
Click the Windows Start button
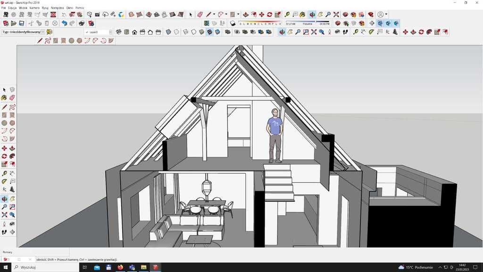(x=5, y=267)
